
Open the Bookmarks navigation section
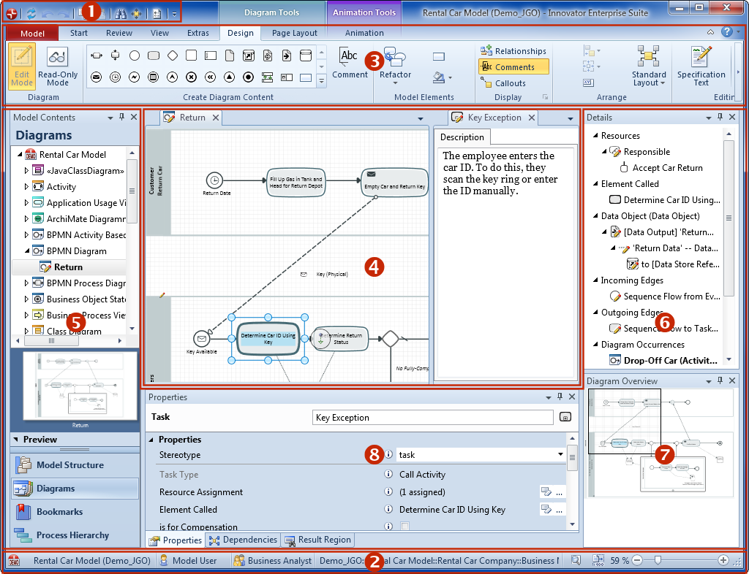59,512
